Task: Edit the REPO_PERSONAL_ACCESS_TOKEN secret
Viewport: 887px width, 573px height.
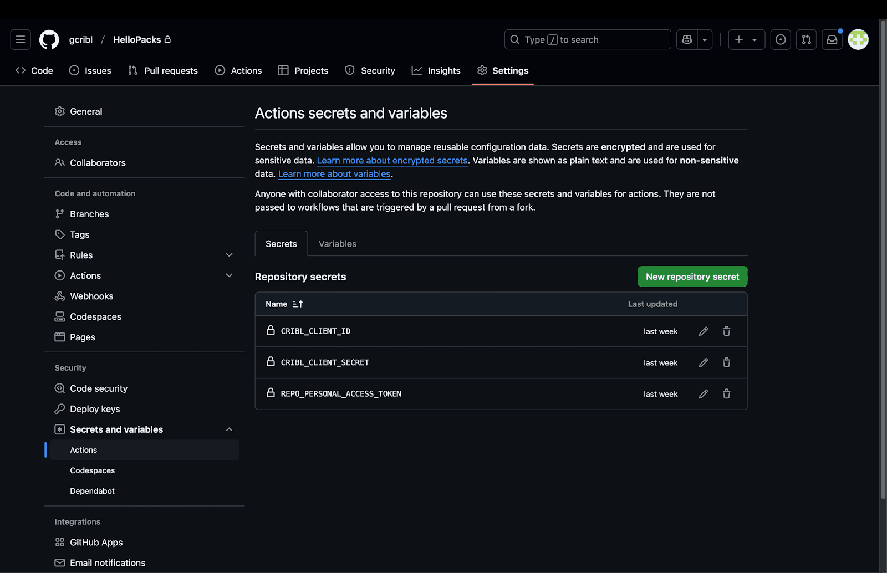Action: tap(703, 394)
